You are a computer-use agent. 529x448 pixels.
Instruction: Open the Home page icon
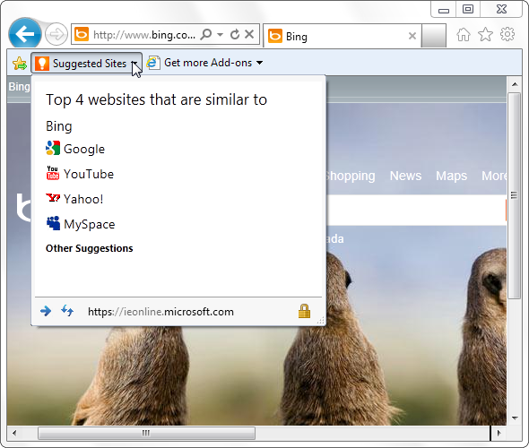point(464,34)
